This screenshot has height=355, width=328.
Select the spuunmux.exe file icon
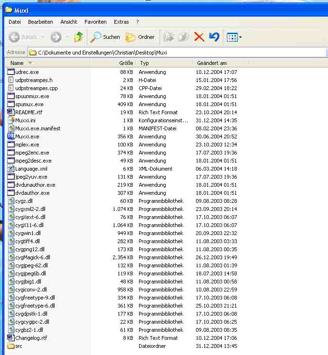point(11,96)
